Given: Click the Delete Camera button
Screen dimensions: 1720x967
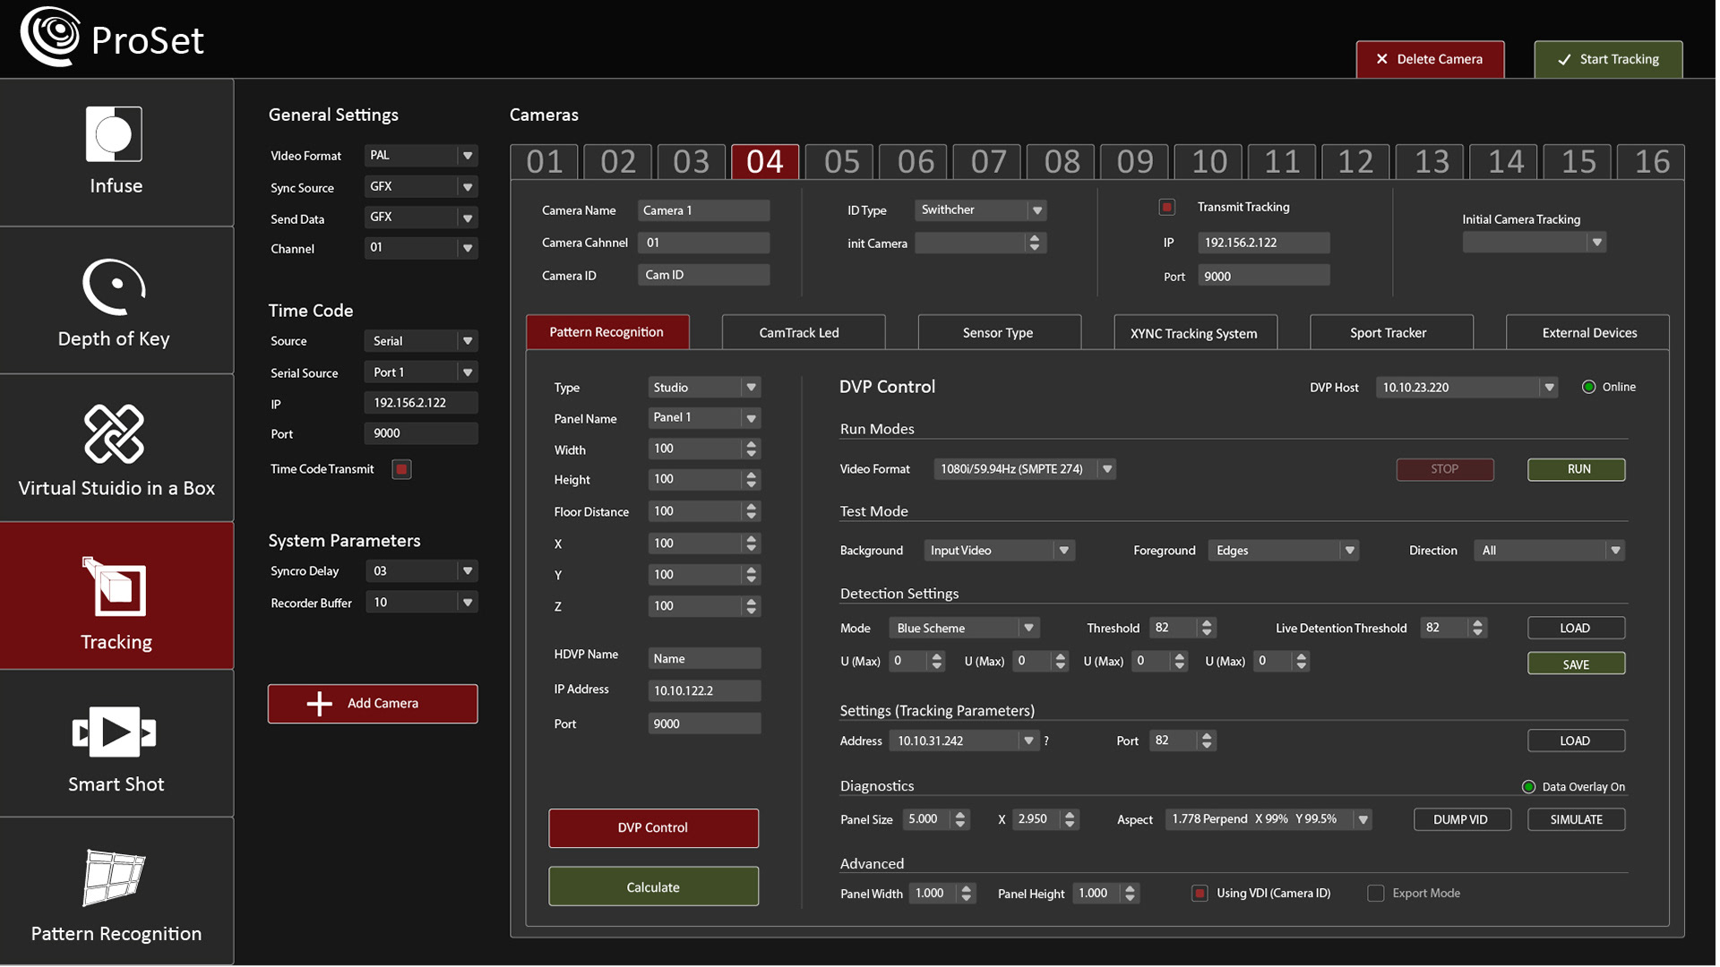Looking at the screenshot, I should tap(1430, 59).
